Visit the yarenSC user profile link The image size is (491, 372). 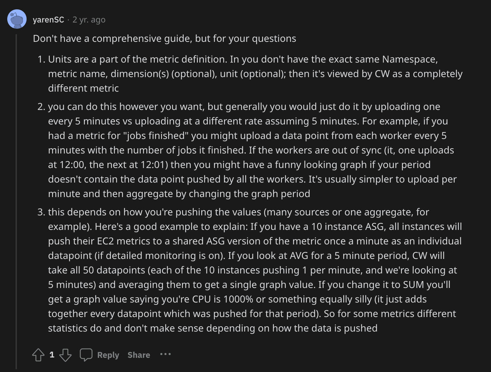(48, 20)
